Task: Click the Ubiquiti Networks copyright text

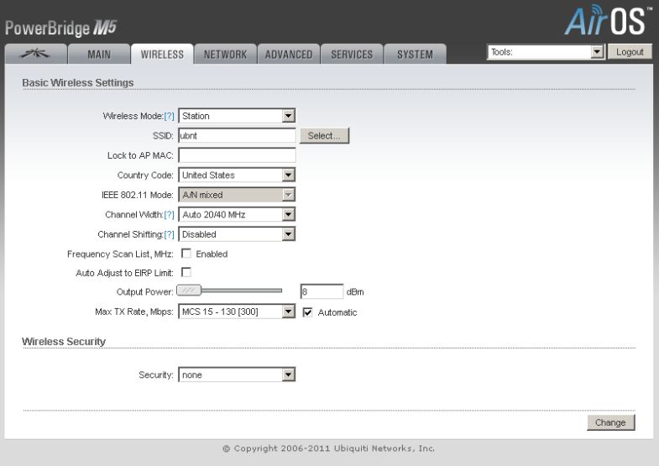Action: coord(328,448)
